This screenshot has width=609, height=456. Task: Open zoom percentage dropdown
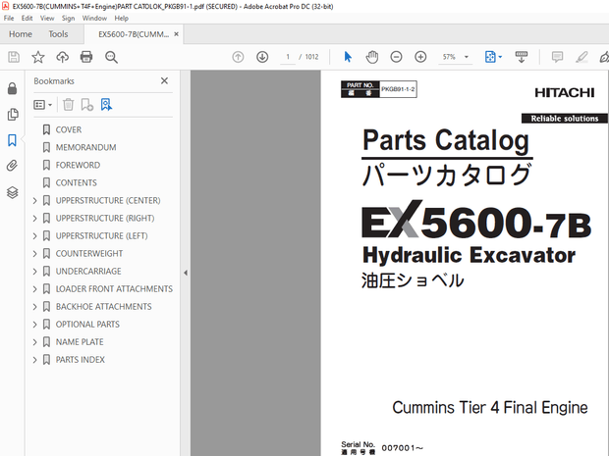coord(467,57)
